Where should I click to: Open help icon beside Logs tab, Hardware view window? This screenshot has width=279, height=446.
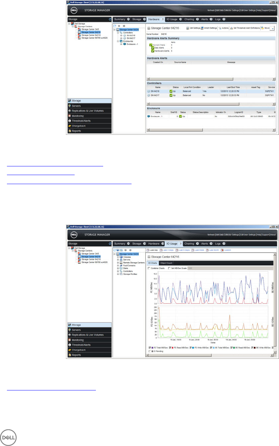point(224,19)
